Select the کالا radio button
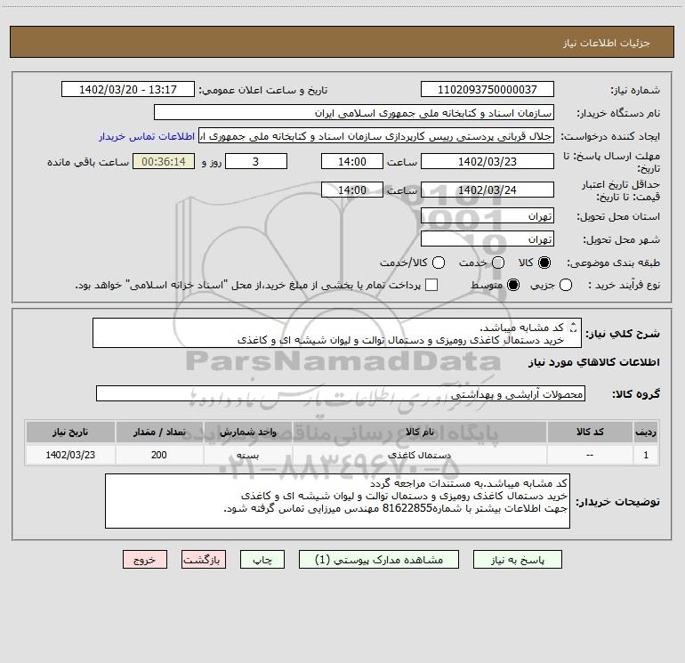 click(544, 263)
